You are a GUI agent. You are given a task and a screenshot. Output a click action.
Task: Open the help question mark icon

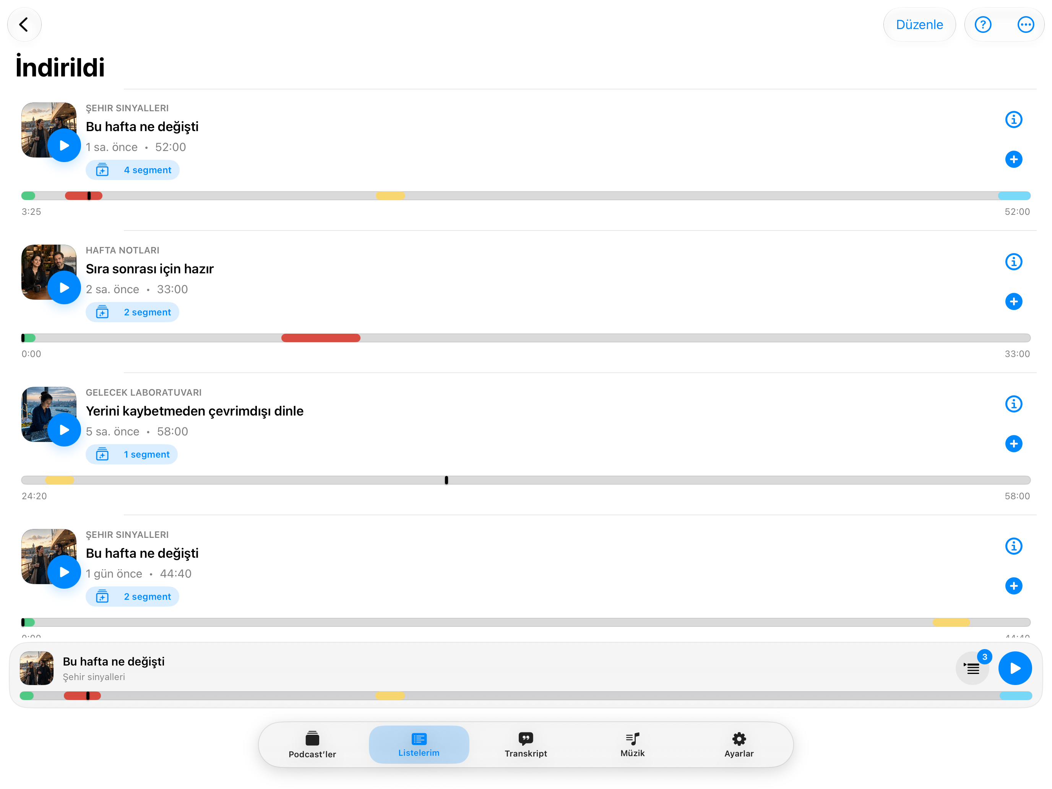pos(982,25)
